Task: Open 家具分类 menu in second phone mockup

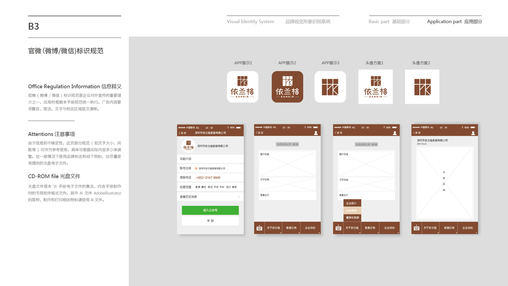Action: (x=292, y=228)
